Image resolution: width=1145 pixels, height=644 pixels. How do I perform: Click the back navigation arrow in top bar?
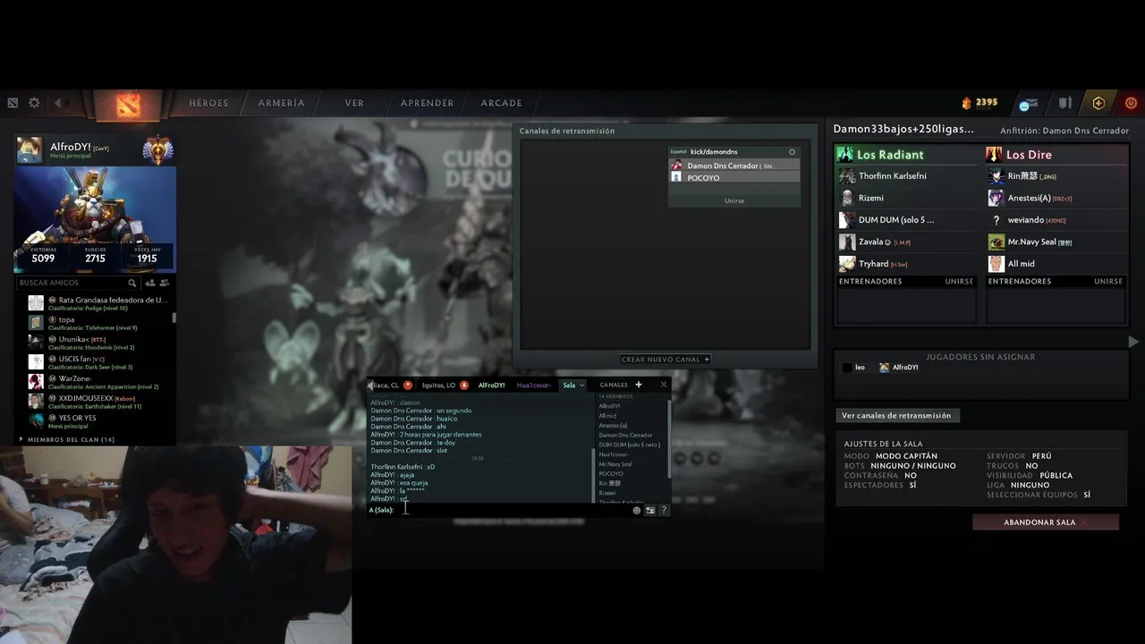(58, 103)
